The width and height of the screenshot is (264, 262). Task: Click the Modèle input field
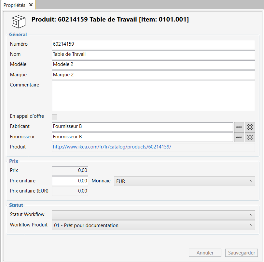point(153,65)
